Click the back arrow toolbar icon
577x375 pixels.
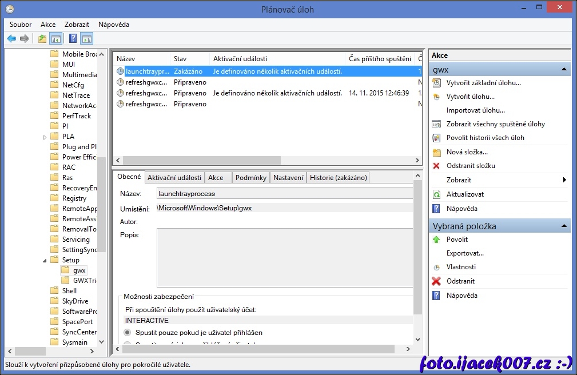pyautogui.click(x=11, y=39)
